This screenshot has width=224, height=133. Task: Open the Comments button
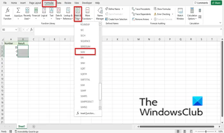(201, 3)
